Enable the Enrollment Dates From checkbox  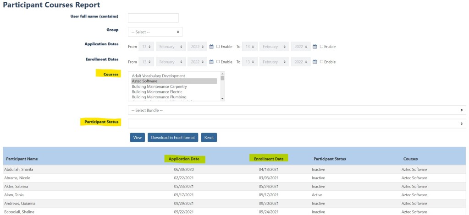point(218,62)
